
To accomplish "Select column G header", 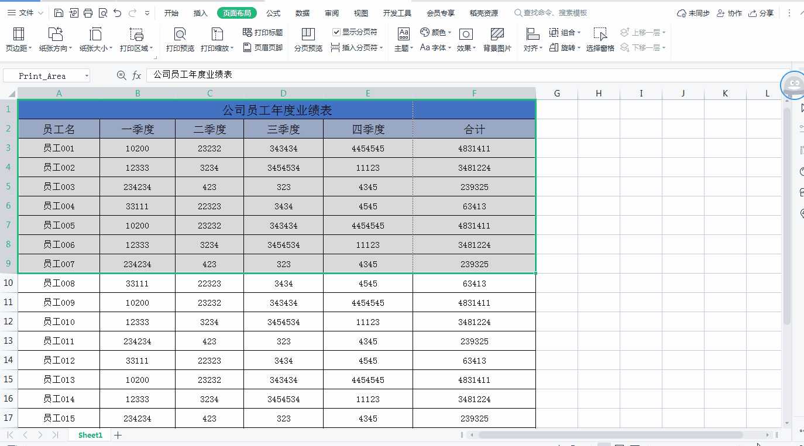I will pos(556,94).
